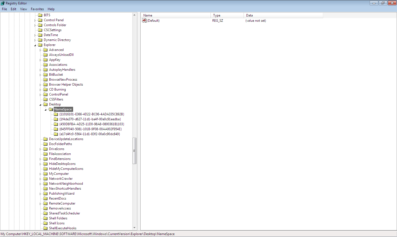Click the REG_SZ type cell
This screenshot has height=237, width=397.
[218, 21]
